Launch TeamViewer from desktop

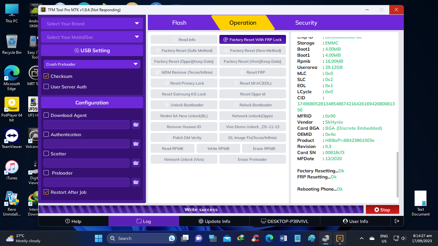coord(12,139)
